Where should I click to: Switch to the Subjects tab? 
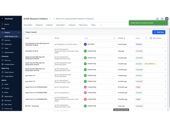50,25
